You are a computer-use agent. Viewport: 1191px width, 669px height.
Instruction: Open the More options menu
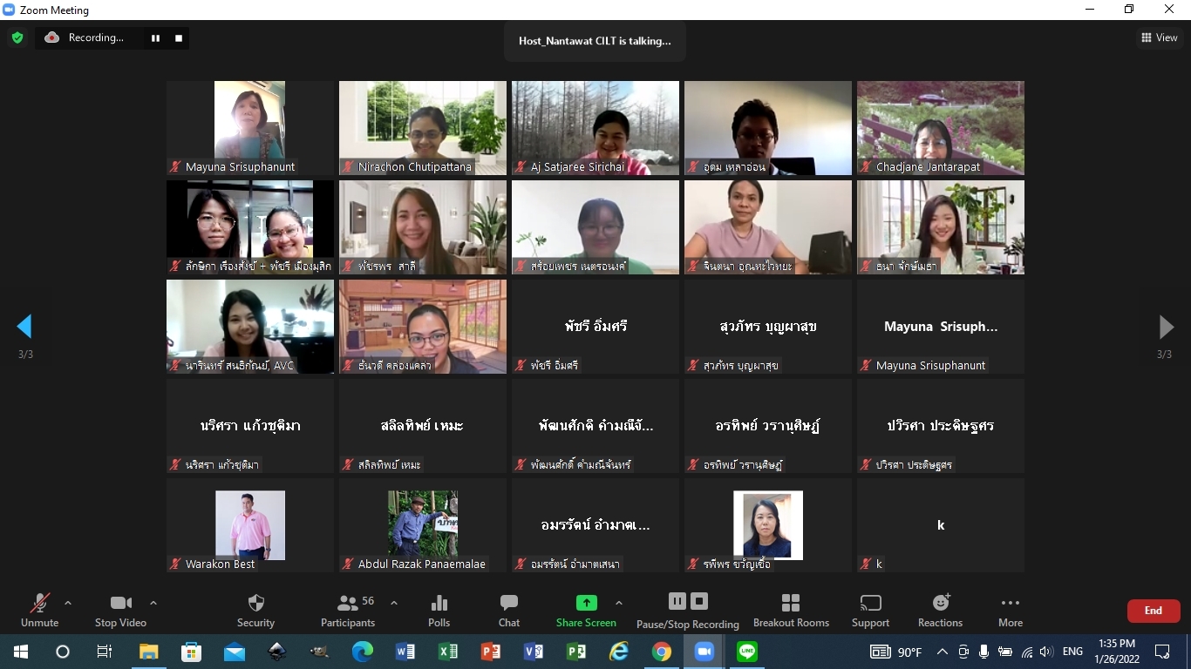(x=1010, y=610)
